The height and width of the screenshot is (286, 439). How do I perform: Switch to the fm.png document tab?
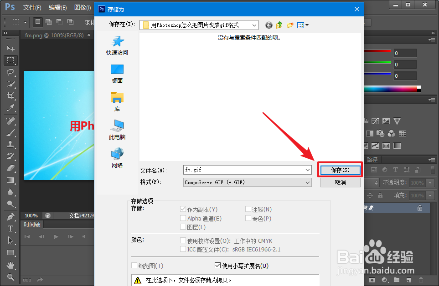[54, 35]
